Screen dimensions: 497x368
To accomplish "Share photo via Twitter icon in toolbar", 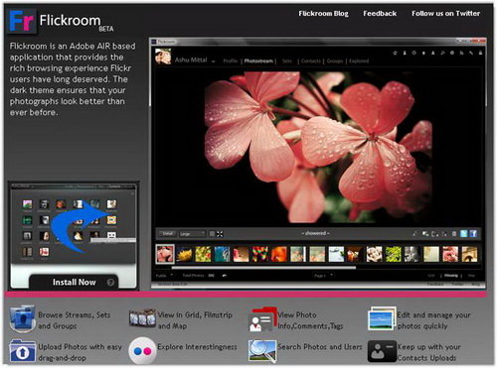I will [464, 234].
